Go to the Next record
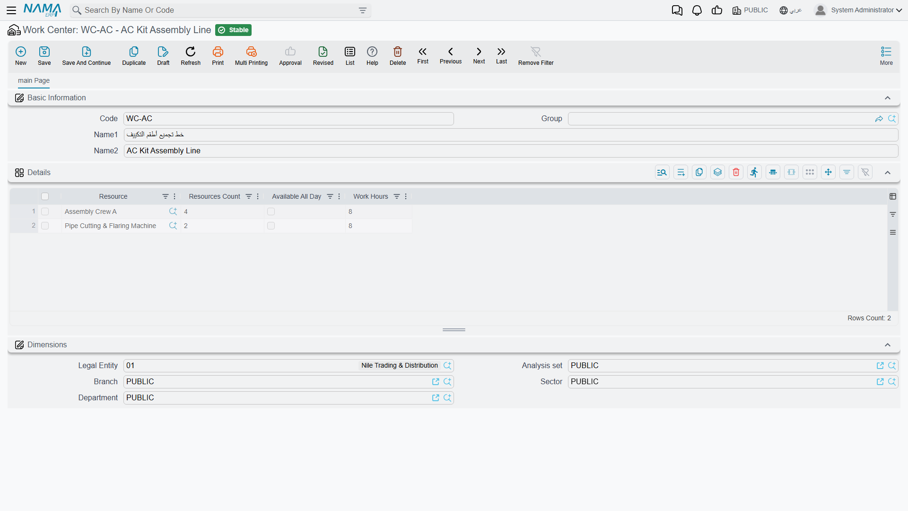 click(479, 55)
